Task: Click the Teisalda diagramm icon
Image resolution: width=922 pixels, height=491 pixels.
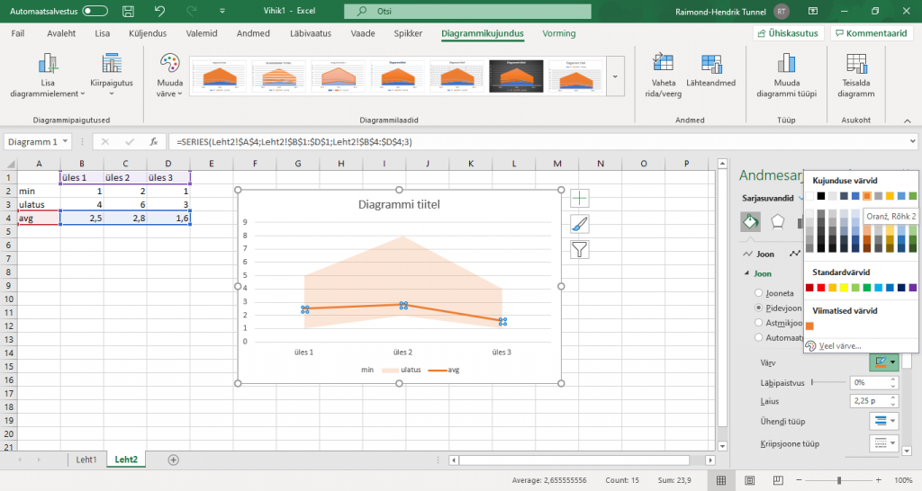Action: 855,64
